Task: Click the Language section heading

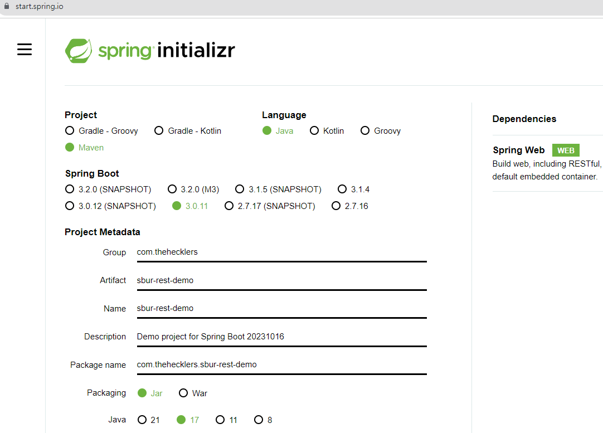Action: click(x=284, y=115)
